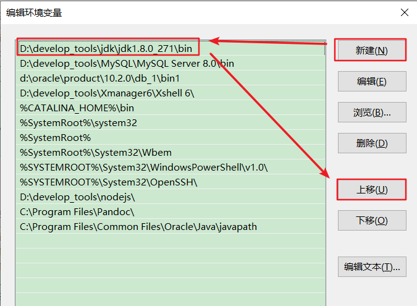Select the MySQL Server 8.0\bin entry

171,63
